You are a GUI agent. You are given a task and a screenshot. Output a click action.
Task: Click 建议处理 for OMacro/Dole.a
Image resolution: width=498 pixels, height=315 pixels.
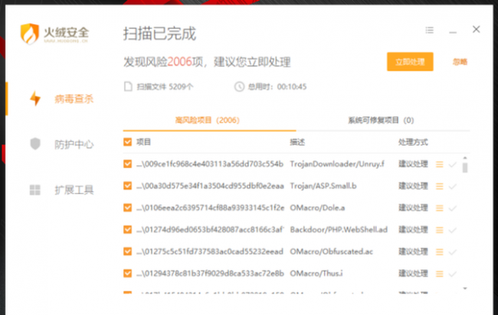tap(413, 207)
